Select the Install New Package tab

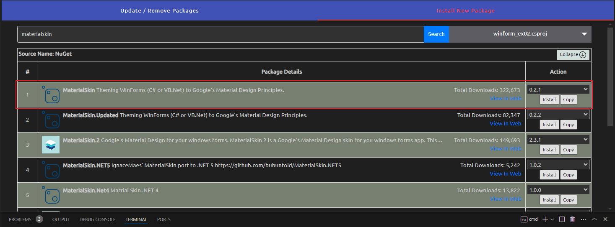tap(466, 10)
